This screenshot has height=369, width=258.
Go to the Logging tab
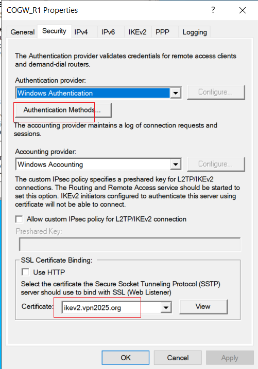(195, 32)
